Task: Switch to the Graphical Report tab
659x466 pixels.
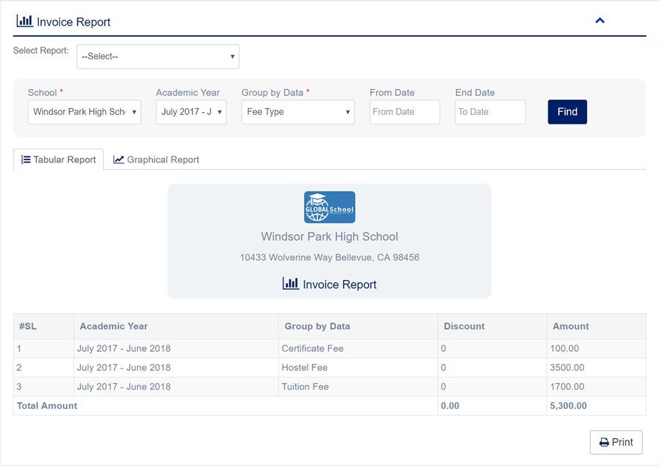Action: (x=156, y=159)
